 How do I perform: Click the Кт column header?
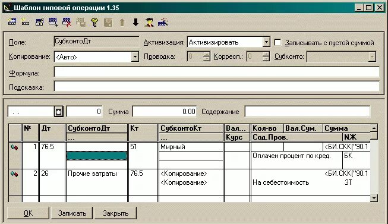[x=143, y=132]
